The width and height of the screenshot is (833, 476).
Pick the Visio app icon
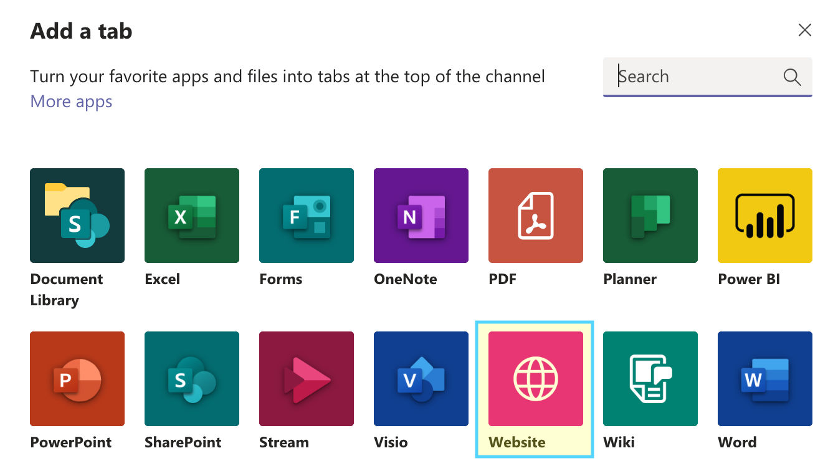[421, 379]
